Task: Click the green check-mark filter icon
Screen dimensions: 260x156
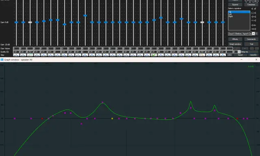Action: tap(154, 55)
